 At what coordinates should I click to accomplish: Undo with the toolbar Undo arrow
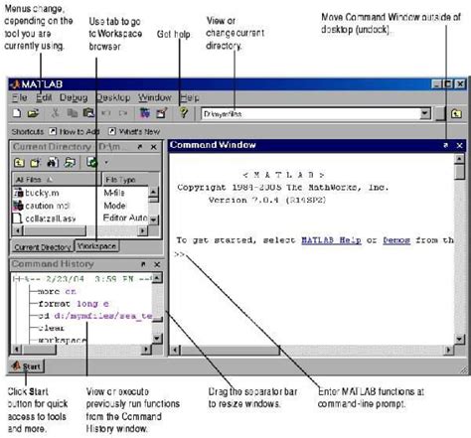coord(106,113)
